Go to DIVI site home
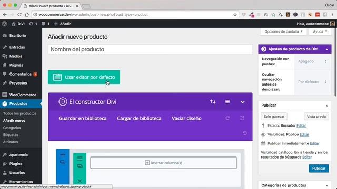Viewport: 337px width, 189px height. point(18,24)
